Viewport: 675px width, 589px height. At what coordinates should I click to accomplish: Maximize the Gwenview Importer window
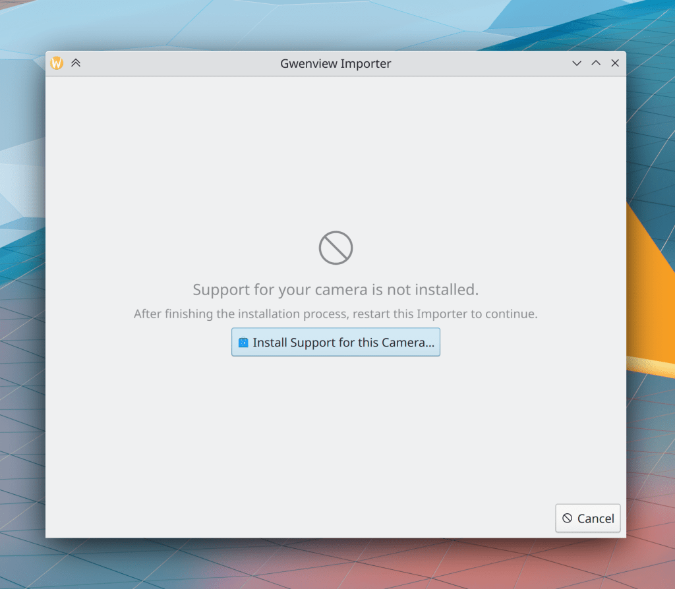(x=596, y=63)
